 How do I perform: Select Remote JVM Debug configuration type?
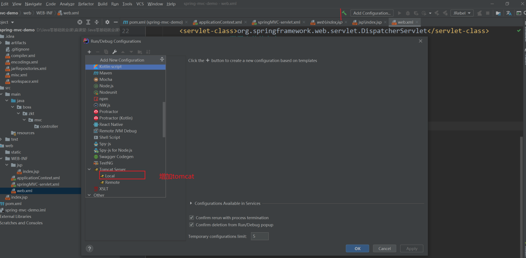[x=125, y=131]
